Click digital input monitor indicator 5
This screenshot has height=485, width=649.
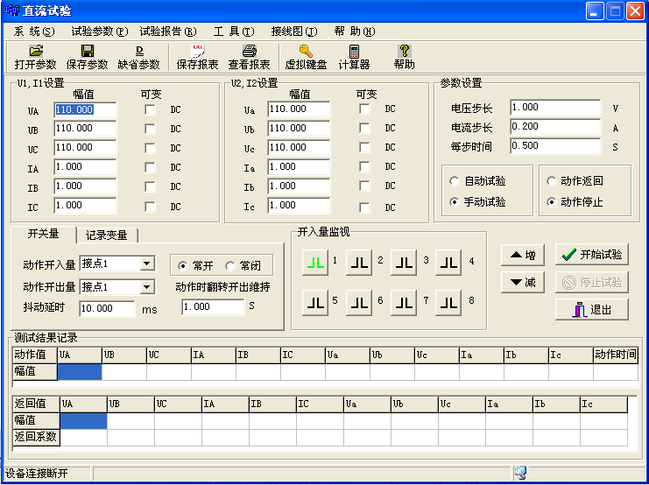(x=315, y=303)
